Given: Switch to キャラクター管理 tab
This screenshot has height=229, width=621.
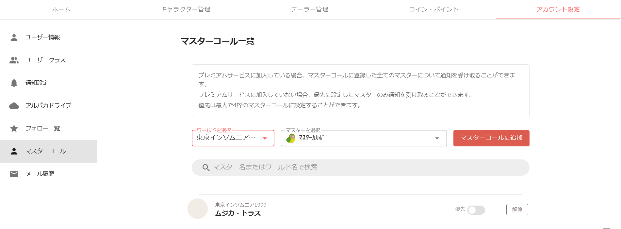Looking at the screenshot, I should (185, 9).
